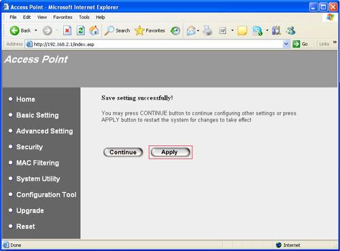This screenshot has height=251, width=340.
Task: Click the Continue button
Action: coord(123,152)
